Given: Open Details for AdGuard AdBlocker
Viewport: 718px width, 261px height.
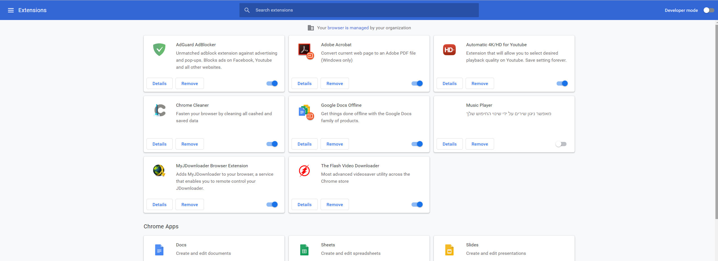Looking at the screenshot, I should (159, 83).
